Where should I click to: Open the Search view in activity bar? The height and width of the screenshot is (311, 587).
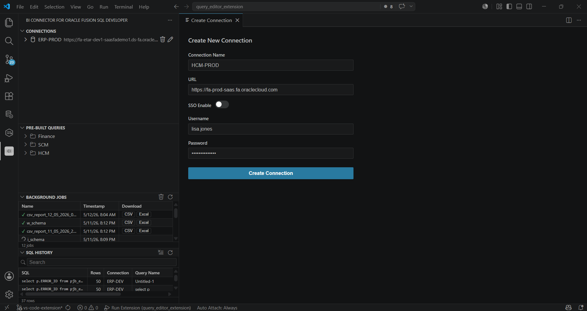pos(9,41)
